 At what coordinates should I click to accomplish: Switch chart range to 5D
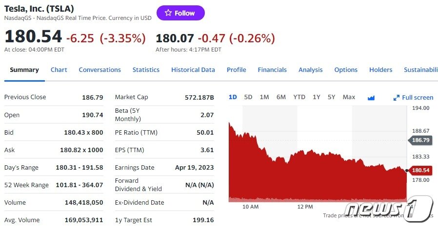248,97
